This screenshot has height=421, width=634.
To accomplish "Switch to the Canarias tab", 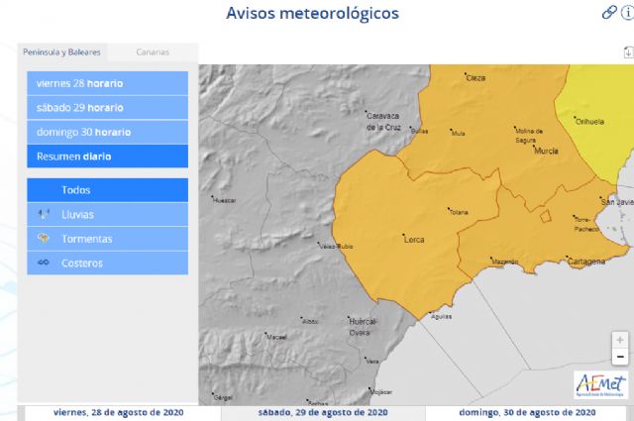I will click(152, 53).
